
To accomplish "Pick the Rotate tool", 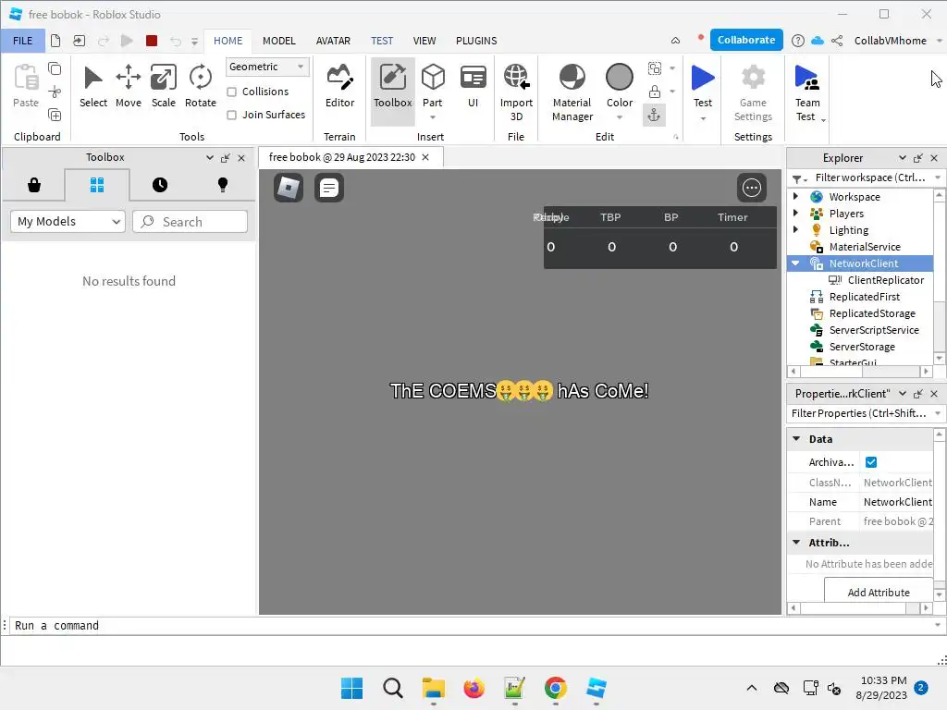I will 201,87.
